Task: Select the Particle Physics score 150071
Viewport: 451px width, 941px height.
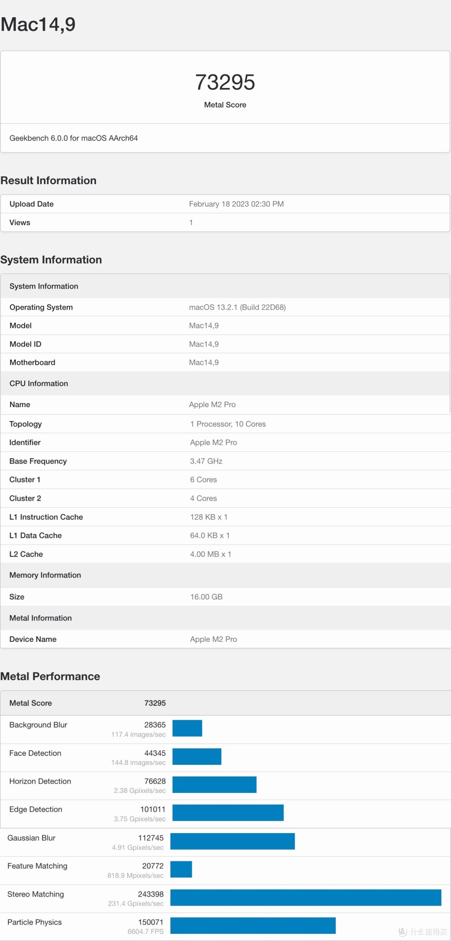Action: pos(151,922)
